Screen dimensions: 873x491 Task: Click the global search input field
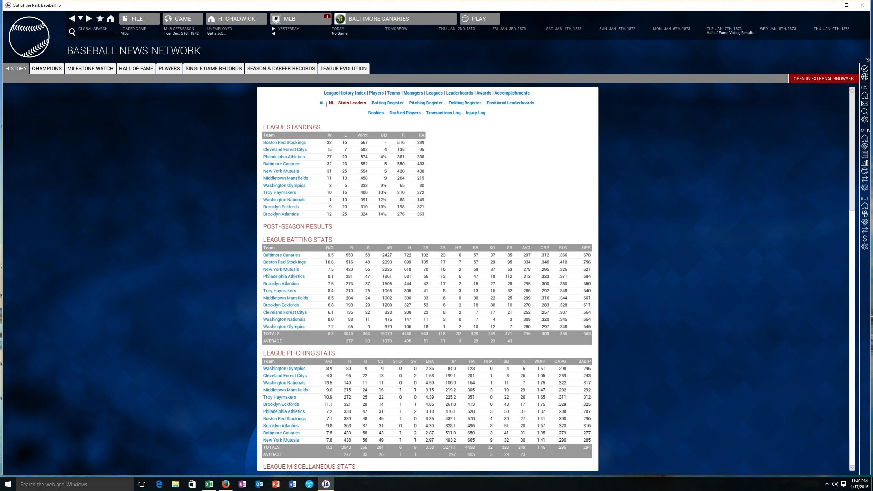pyautogui.click(x=97, y=34)
